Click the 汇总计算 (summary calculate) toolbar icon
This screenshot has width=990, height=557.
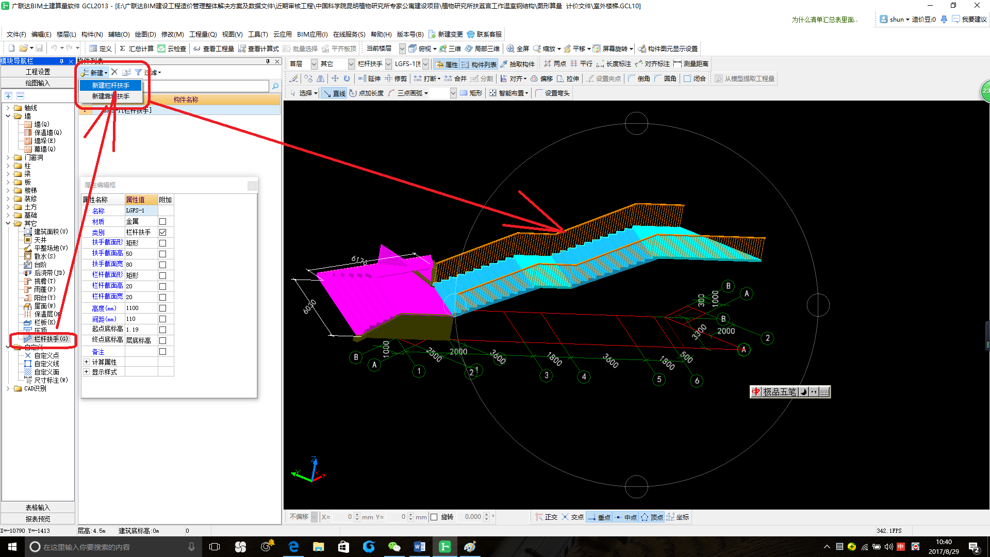tap(136, 48)
